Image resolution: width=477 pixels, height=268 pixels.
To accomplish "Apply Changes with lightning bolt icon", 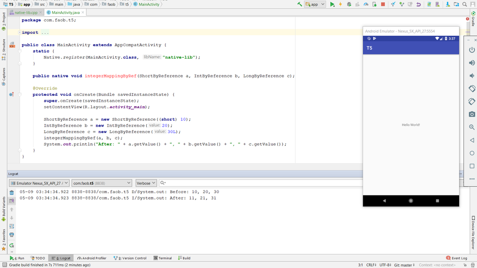I will point(340,4).
